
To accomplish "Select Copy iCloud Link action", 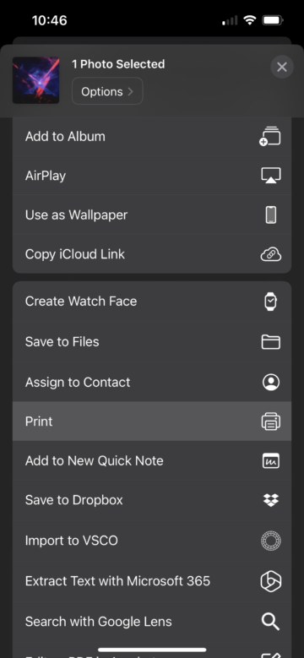I will [x=152, y=254].
